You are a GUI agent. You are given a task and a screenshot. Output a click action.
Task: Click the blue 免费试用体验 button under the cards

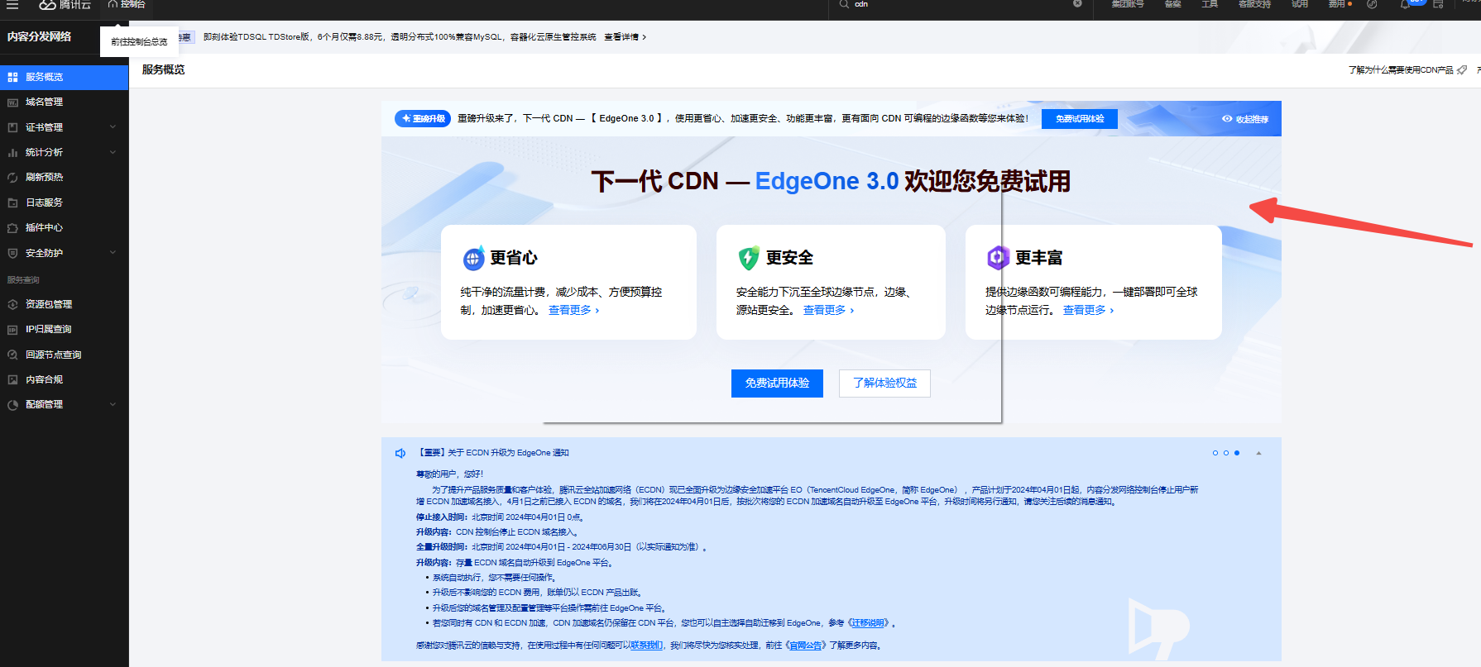tap(777, 384)
